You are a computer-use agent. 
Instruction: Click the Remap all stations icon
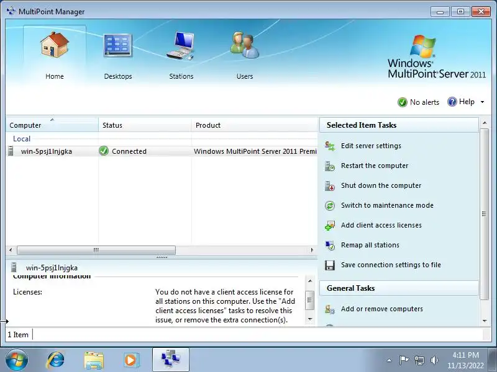click(330, 246)
